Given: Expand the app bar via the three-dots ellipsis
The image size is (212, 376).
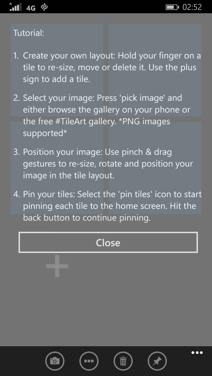Looking at the screenshot, I should (197, 352).
